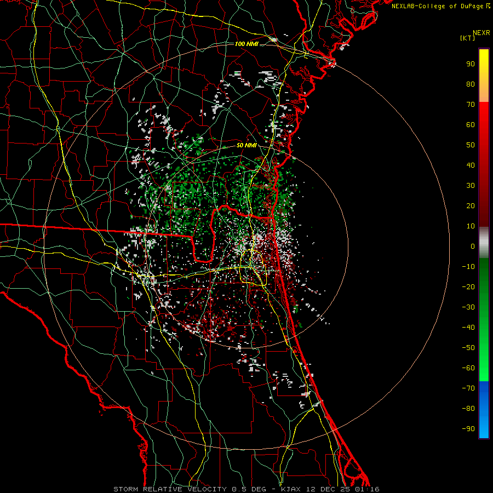The height and width of the screenshot is (493, 493).
Task: Click the 90 value on the velocity scale
Action: pyautogui.click(x=471, y=64)
